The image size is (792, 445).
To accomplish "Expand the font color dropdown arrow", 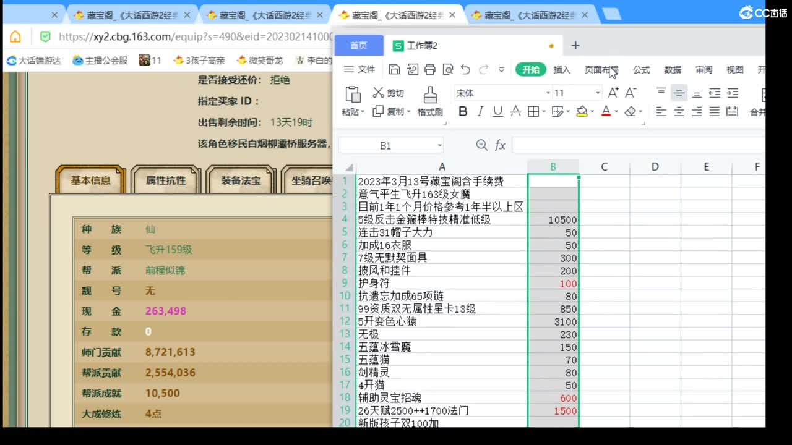I will point(616,112).
